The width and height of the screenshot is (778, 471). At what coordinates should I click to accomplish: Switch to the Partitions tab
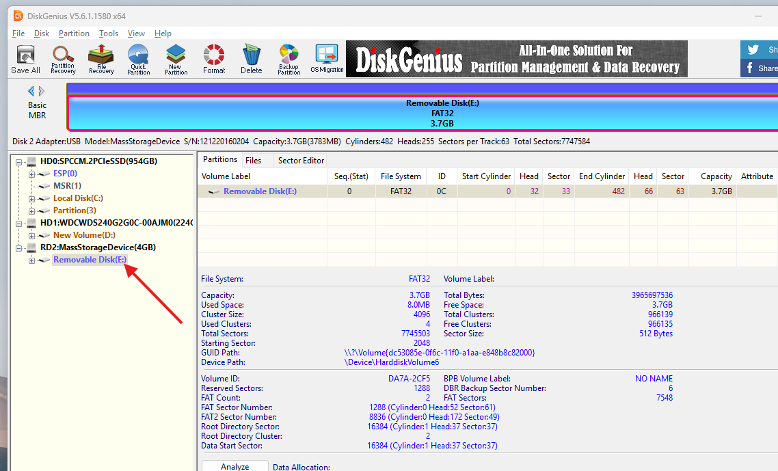pyautogui.click(x=220, y=159)
